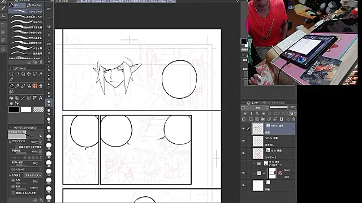Select the Correct line tool
362x203 pixels.
pyautogui.click(x=17, y=104)
